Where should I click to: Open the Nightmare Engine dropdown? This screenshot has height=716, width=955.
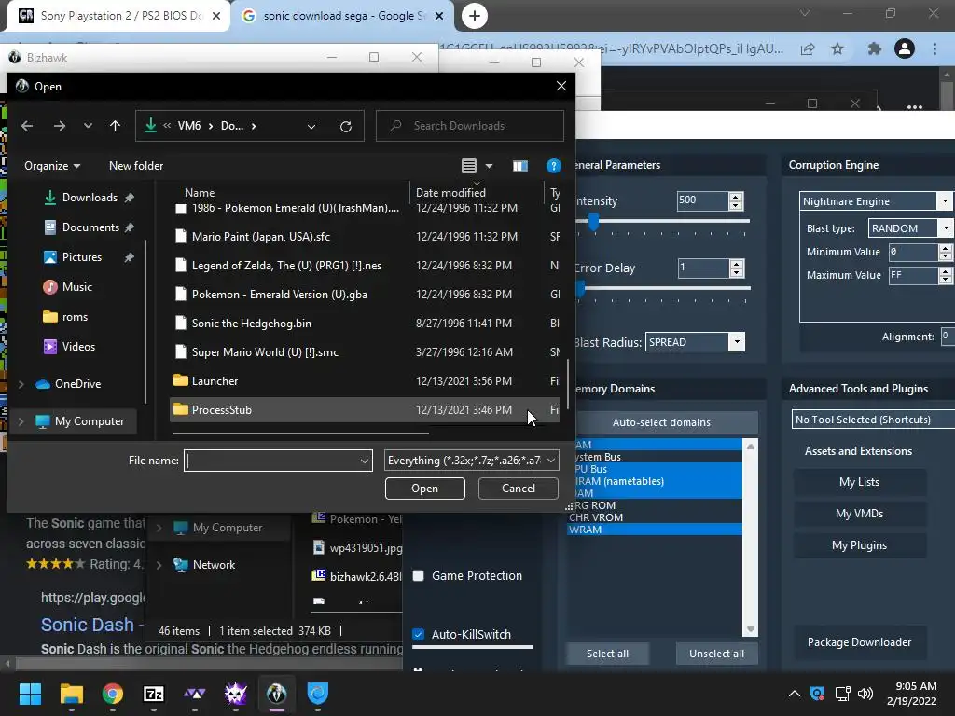coord(945,201)
